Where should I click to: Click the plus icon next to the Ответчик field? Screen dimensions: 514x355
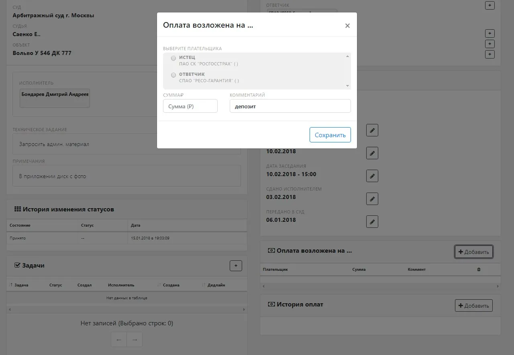(x=490, y=5)
